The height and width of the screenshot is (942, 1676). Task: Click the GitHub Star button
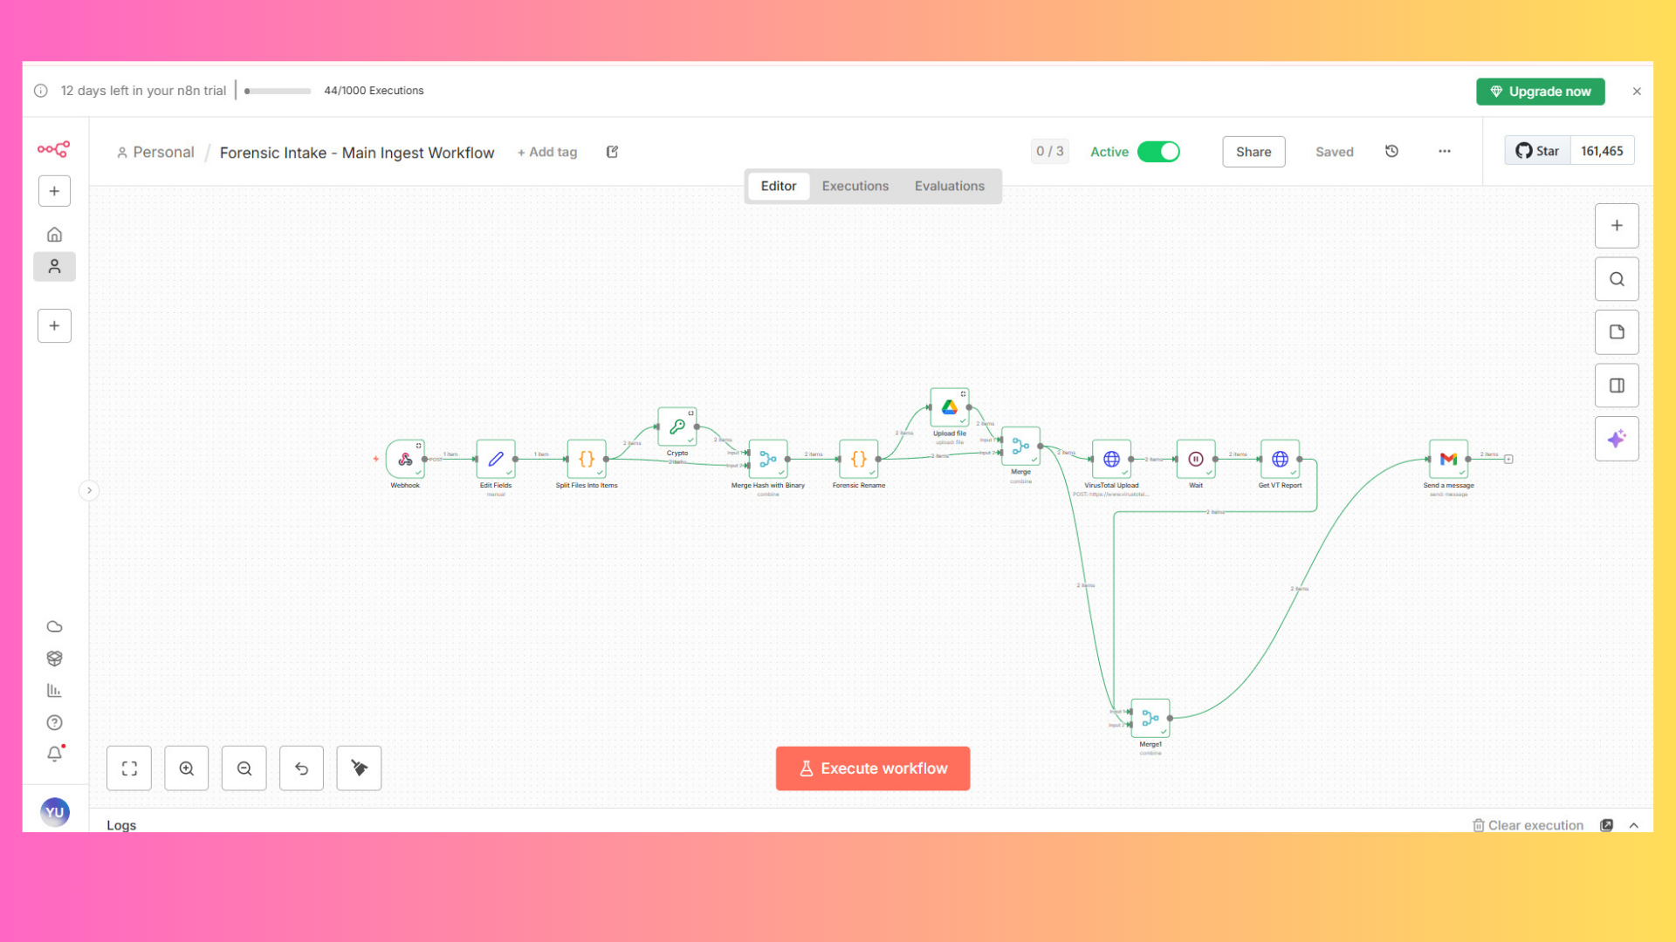(x=1538, y=151)
